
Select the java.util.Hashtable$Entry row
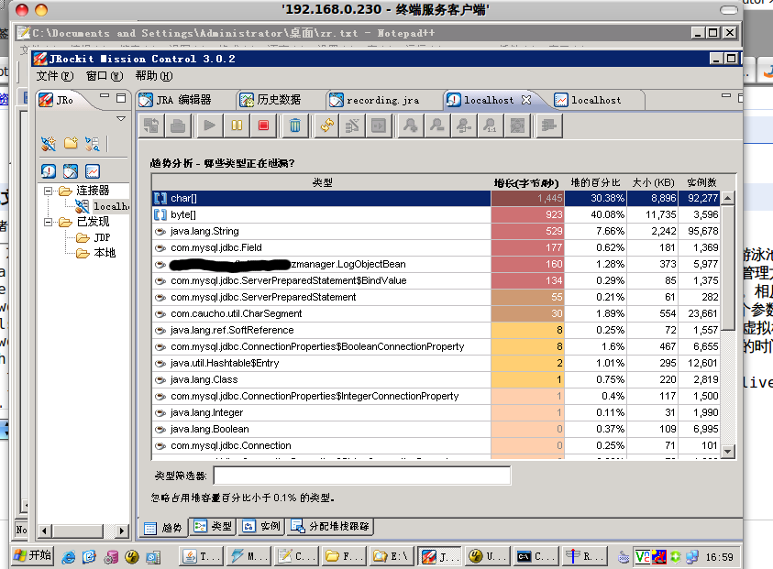(x=436, y=363)
